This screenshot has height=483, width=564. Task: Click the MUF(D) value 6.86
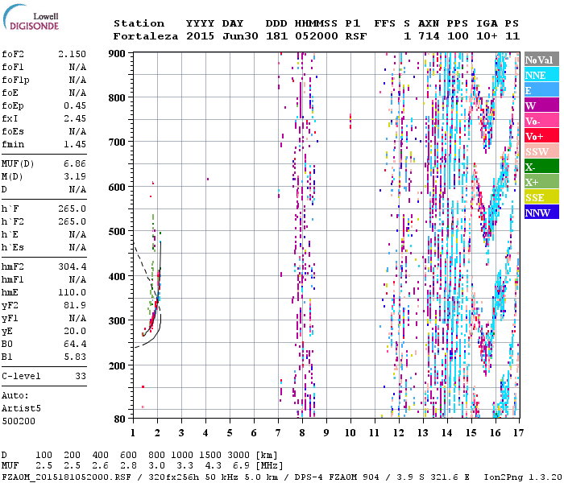point(75,163)
